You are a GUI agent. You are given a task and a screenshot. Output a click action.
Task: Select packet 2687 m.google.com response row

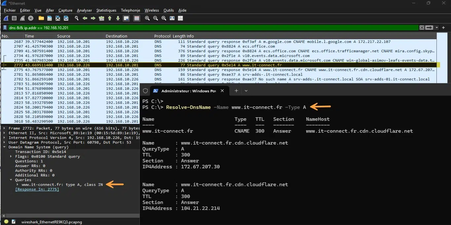(219, 42)
